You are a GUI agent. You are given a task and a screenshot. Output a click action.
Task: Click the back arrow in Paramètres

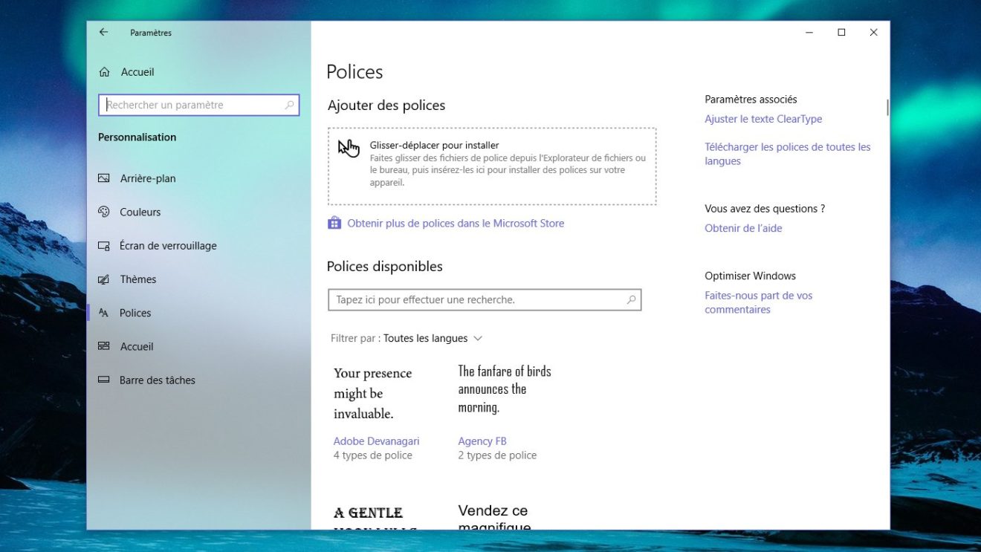(103, 33)
